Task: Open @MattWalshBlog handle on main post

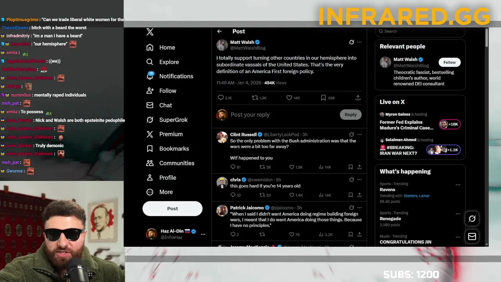Action: [x=248, y=48]
